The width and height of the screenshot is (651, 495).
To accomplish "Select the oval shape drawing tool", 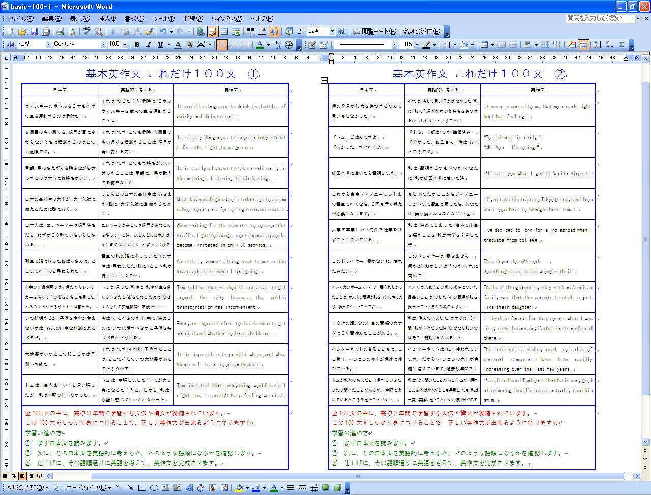I will 155,488.
